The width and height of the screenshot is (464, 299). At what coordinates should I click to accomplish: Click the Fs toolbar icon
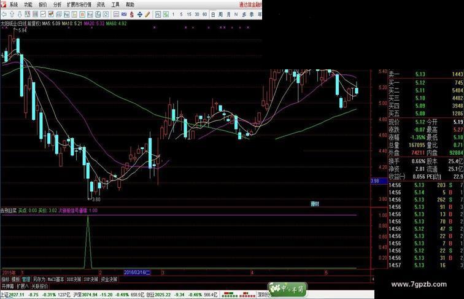[158, 14]
